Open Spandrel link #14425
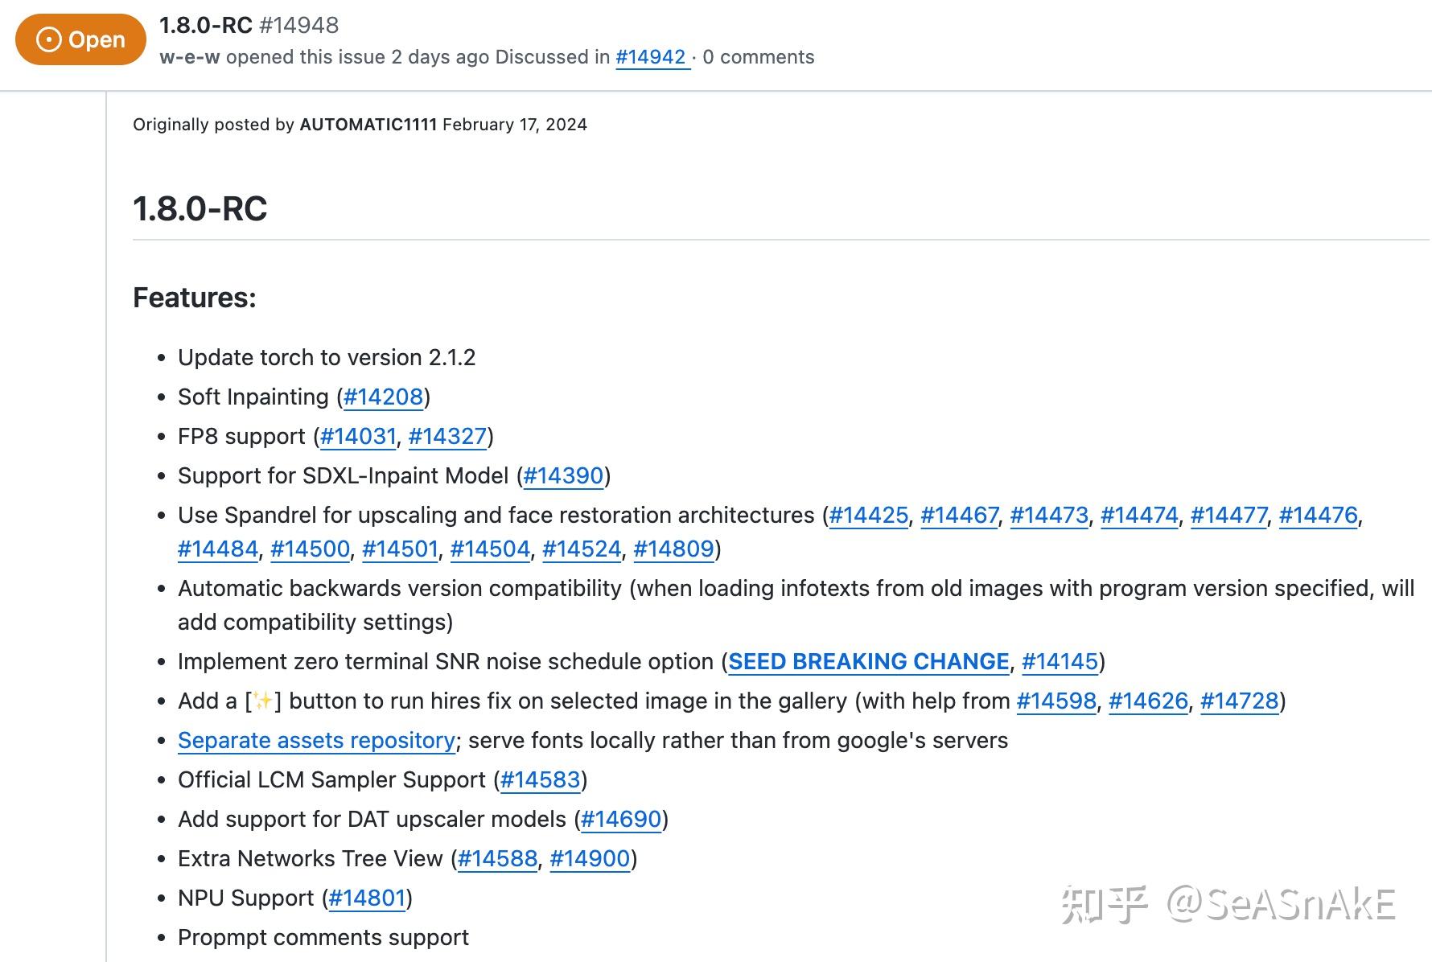1432x962 pixels. click(x=869, y=515)
